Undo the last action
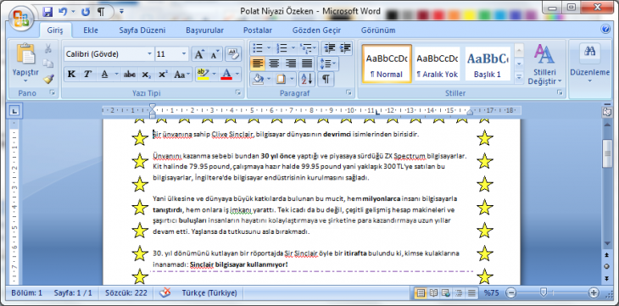The image size is (619, 306). tap(63, 12)
